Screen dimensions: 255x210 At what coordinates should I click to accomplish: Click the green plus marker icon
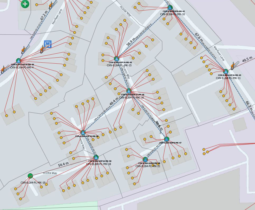click(x=25, y=4)
